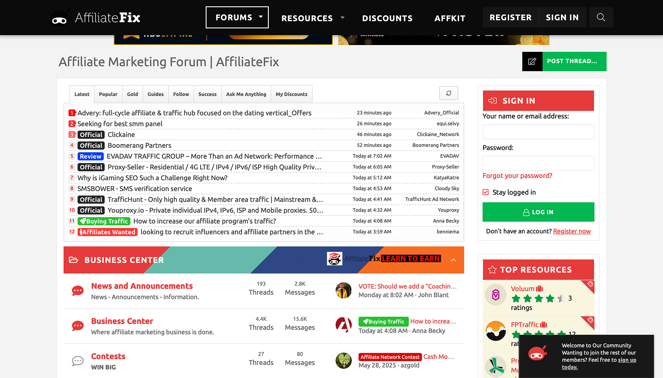This screenshot has width=663, height=378.
Task: Open the SMSBOWER SMS verification thread
Action: 135,189
